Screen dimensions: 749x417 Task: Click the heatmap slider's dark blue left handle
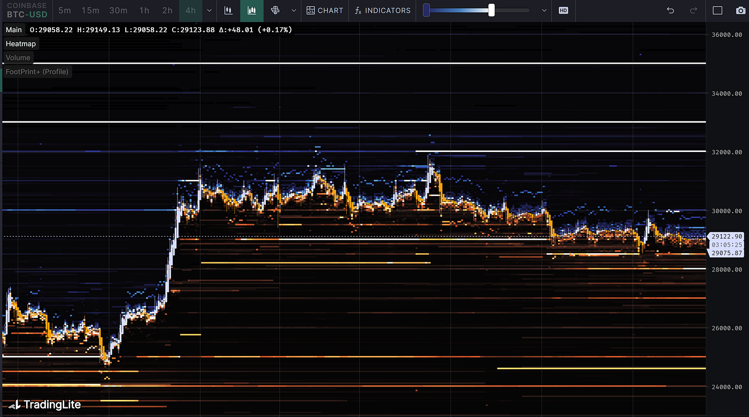click(426, 10)
